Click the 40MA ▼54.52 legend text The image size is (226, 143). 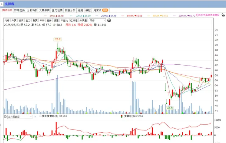point(160,16)
